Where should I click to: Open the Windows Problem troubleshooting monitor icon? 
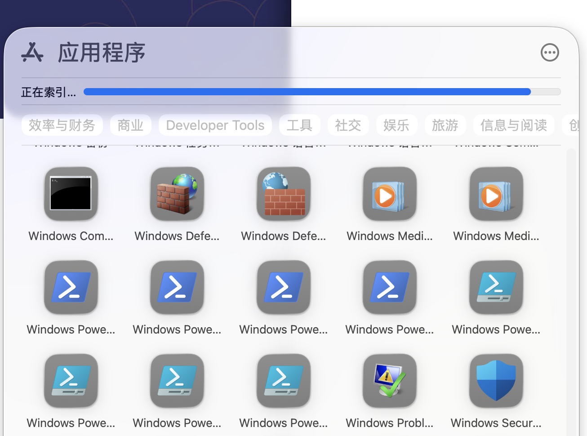click(390, 381)
